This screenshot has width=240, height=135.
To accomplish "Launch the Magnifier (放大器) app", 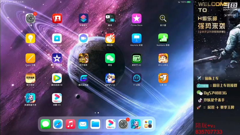I will (x=163, y=19).
